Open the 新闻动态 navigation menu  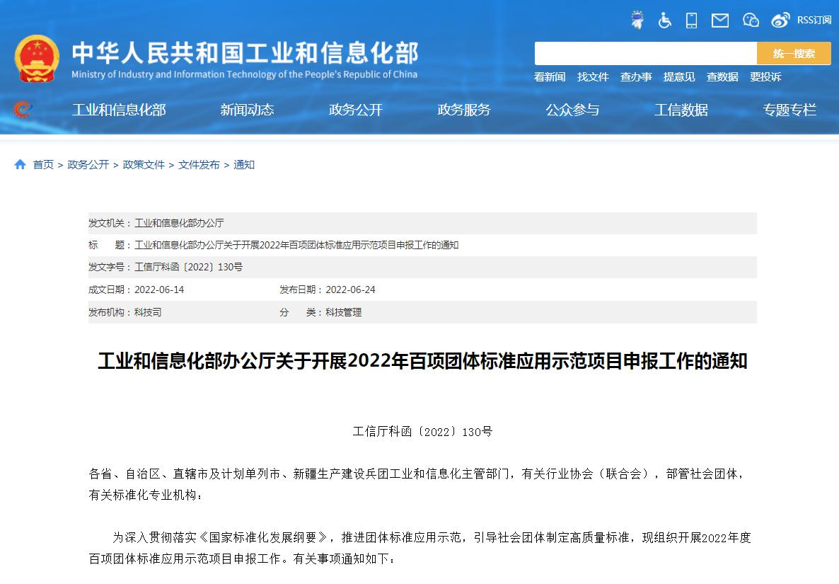click(247, 110)
